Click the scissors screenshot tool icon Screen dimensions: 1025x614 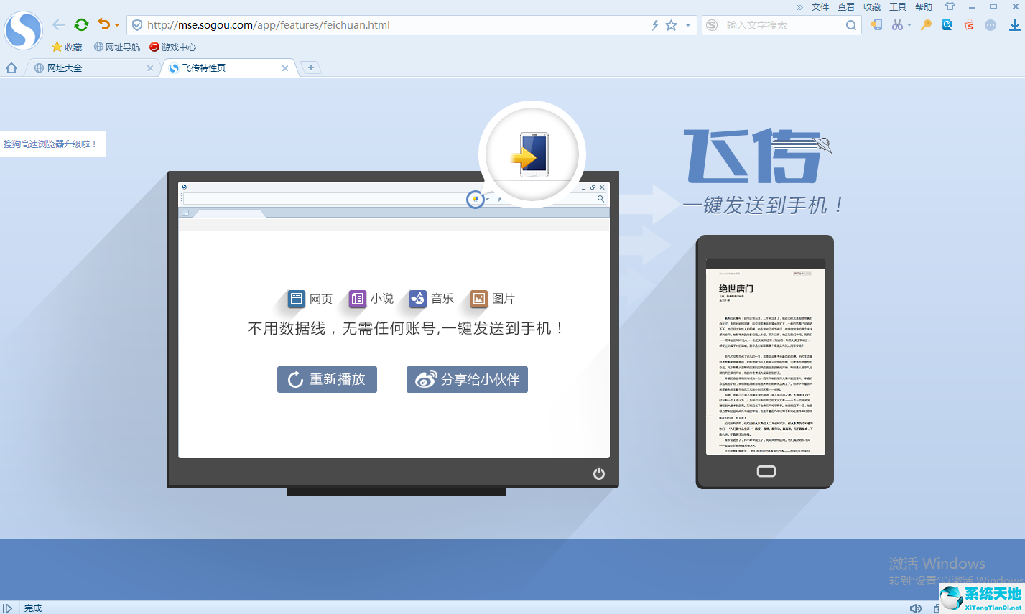pos(897,25)
